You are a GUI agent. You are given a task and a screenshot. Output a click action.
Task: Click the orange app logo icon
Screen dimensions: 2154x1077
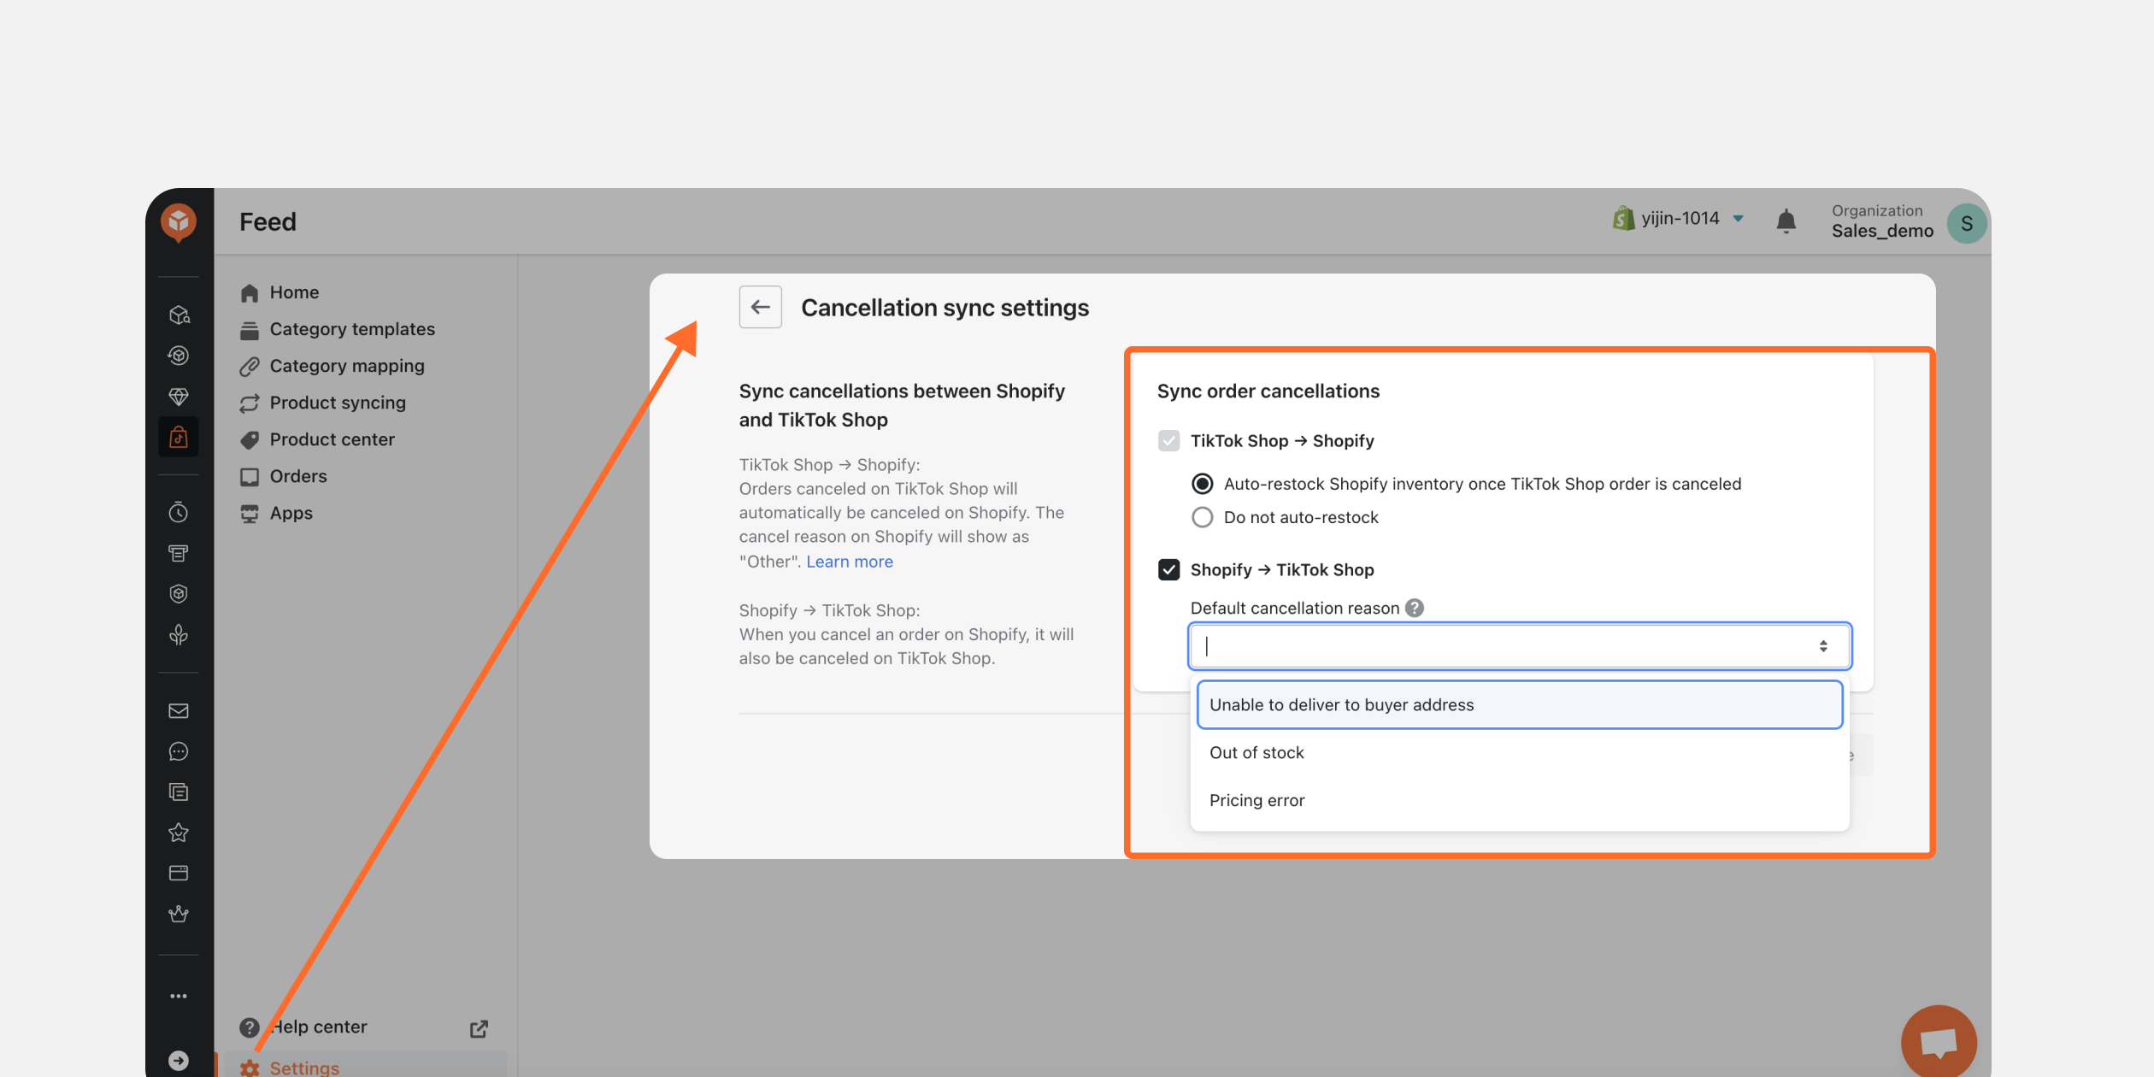point(179,222)
